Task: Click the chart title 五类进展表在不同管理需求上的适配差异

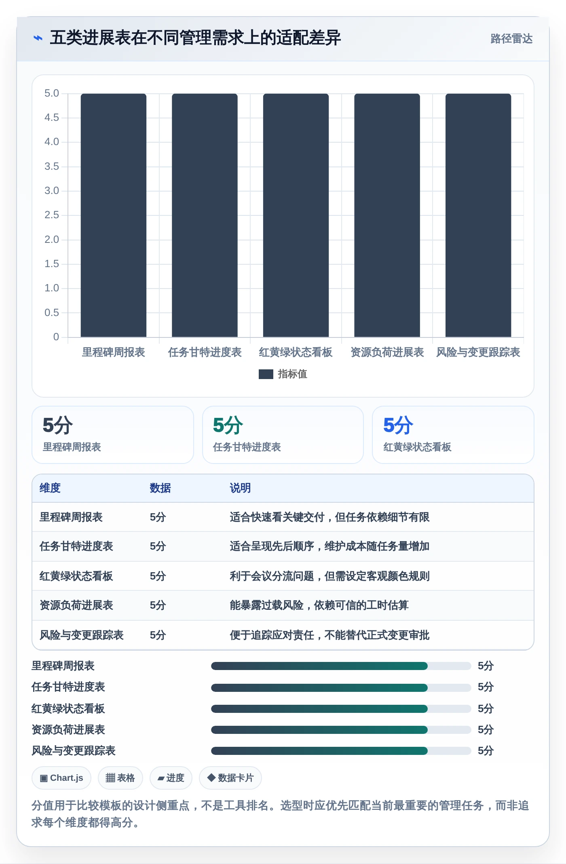Action: 195,38
